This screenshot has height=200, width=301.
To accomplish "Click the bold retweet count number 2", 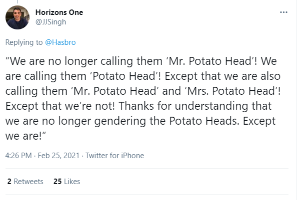I will coord(9,182).
